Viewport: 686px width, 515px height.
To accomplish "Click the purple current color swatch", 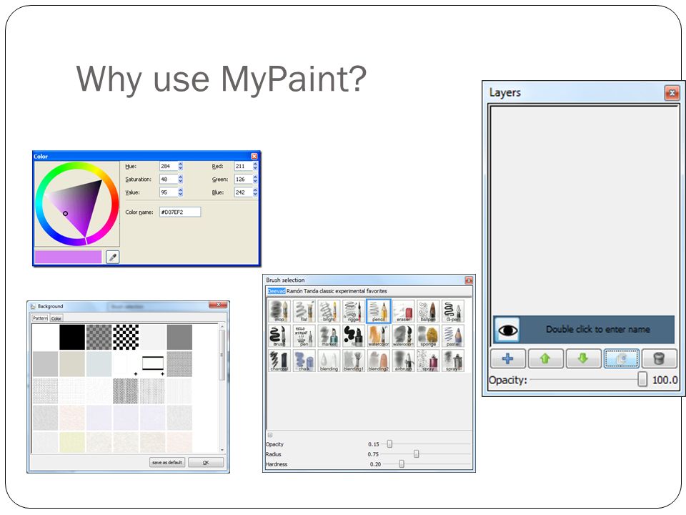I will 69,257.
